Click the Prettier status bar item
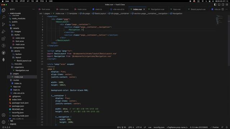Viewport: 230px width, 129px height. point(215,127)
